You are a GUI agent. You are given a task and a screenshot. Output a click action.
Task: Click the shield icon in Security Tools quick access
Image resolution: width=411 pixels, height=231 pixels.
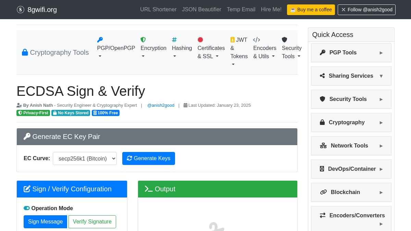point(323,99)
